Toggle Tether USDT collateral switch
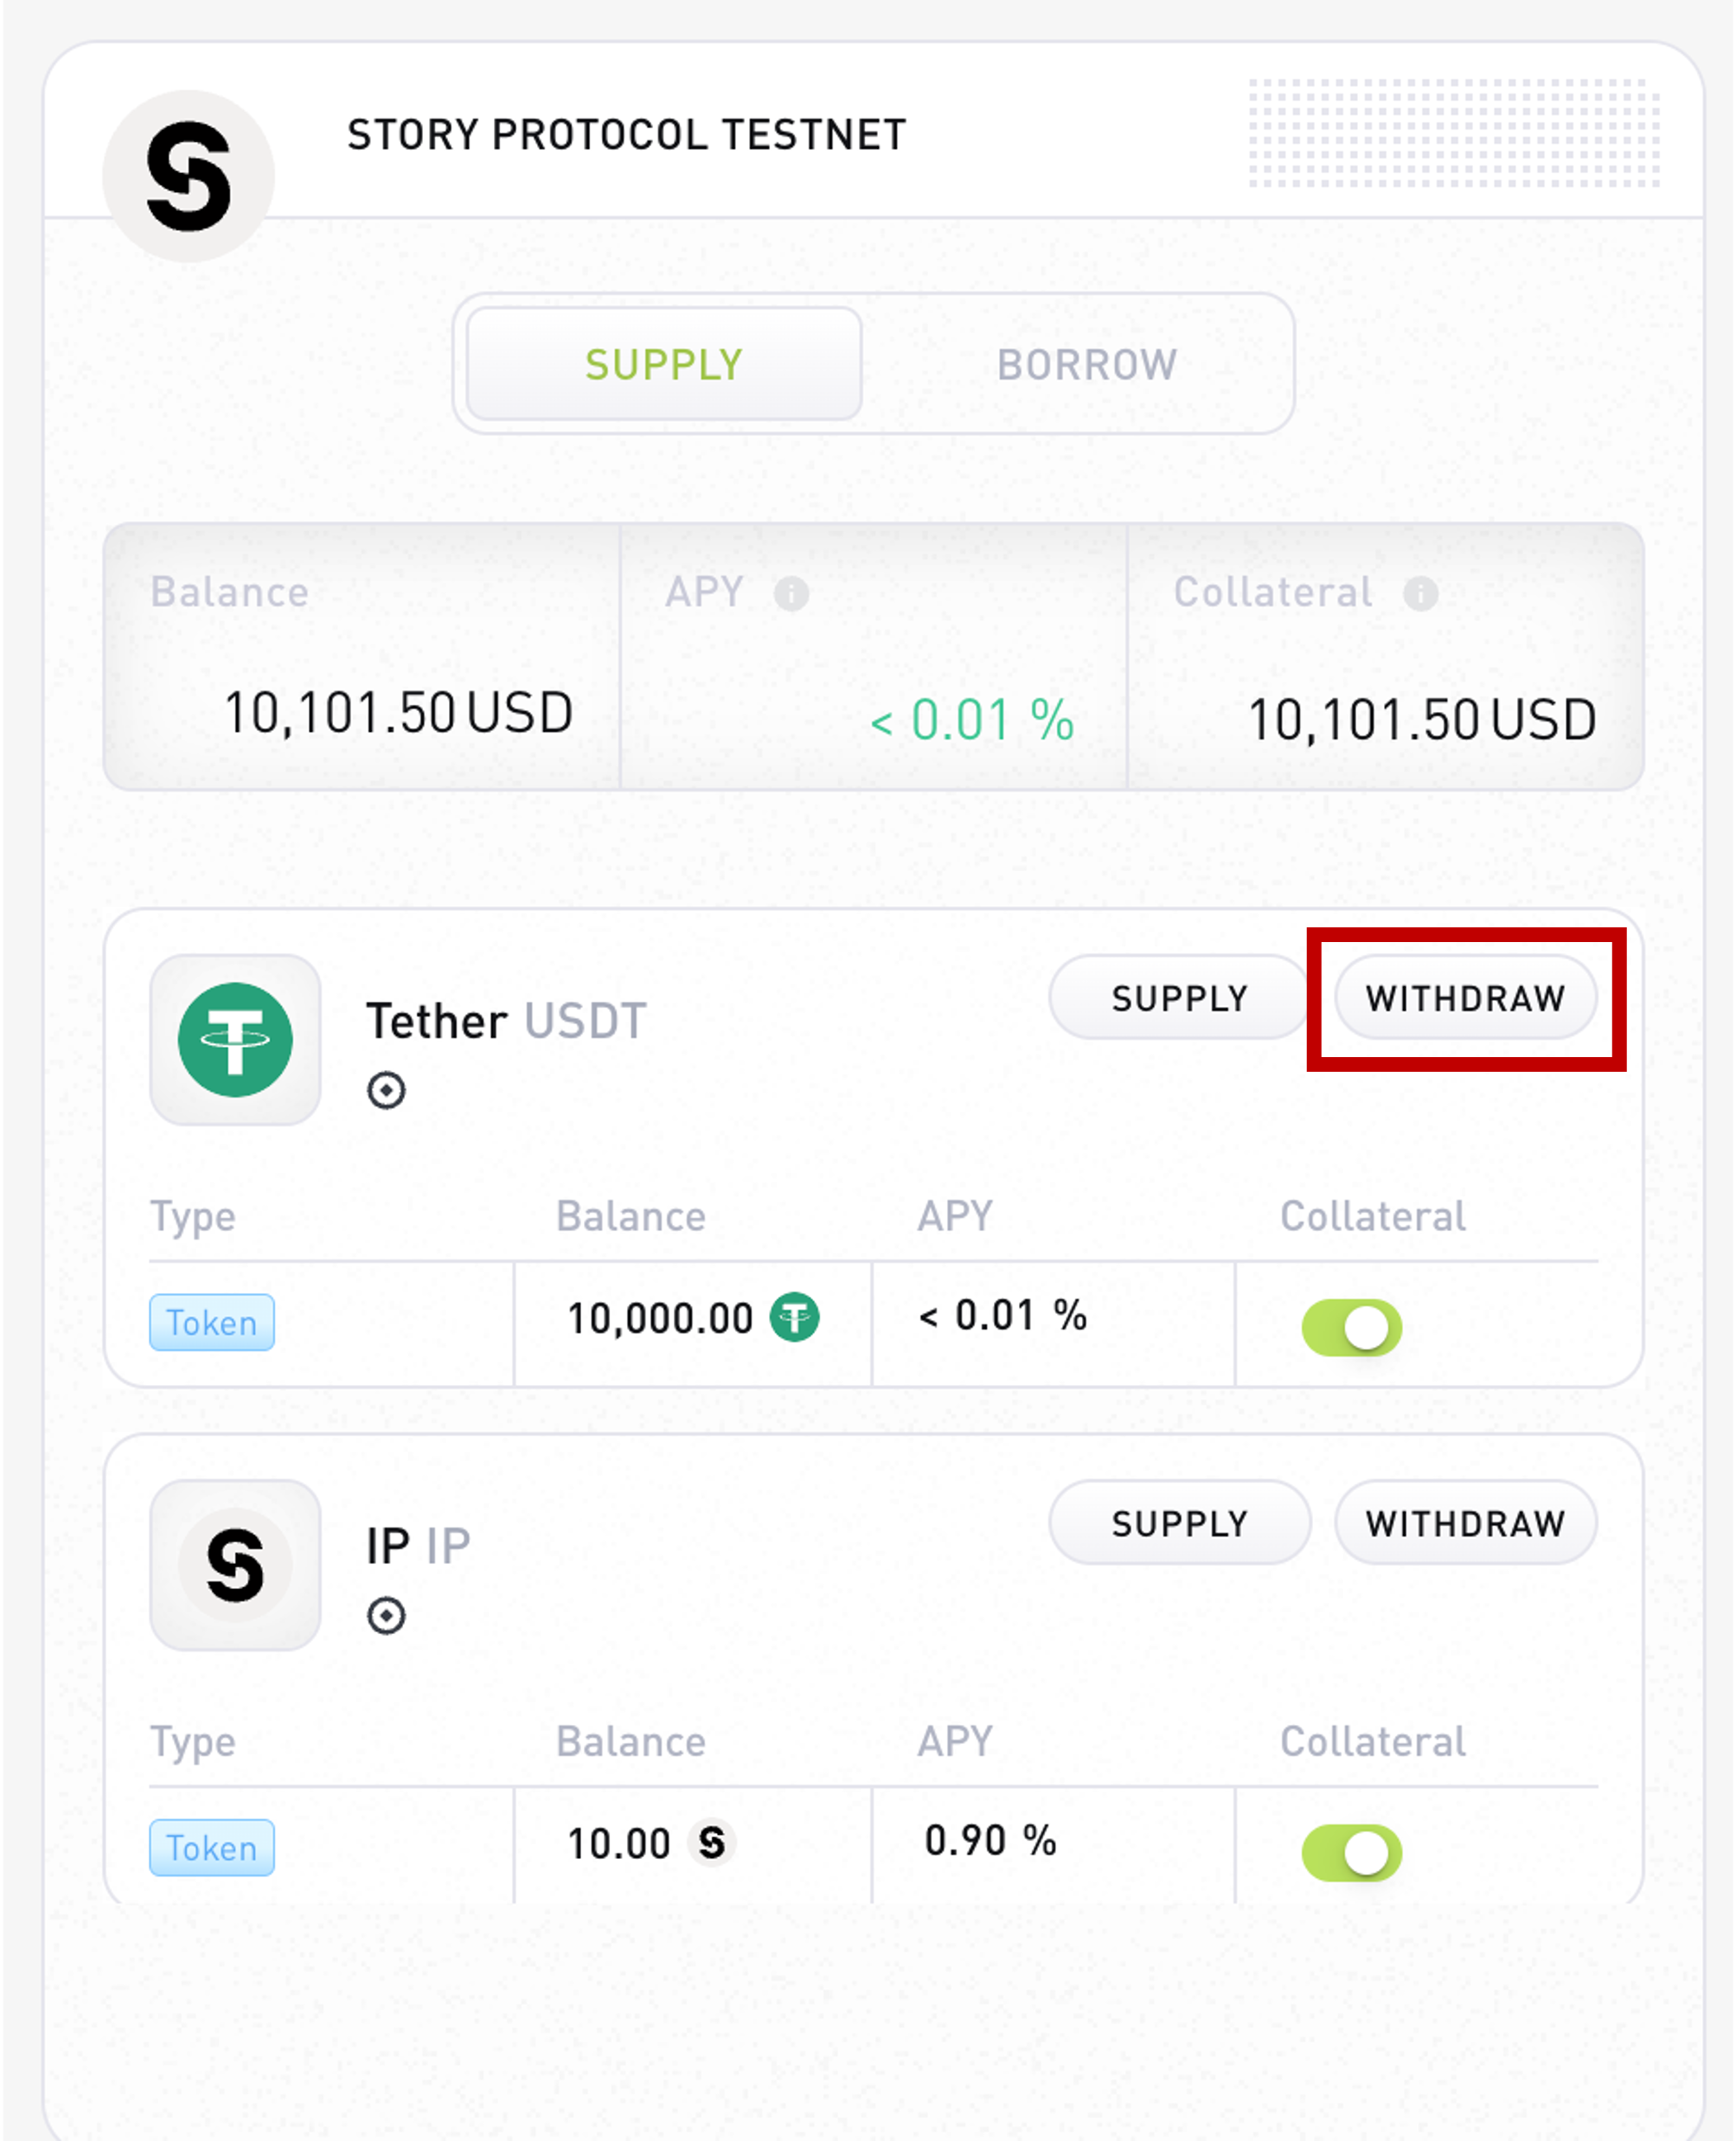 pyautogui.click(x=1351, y=1328)
